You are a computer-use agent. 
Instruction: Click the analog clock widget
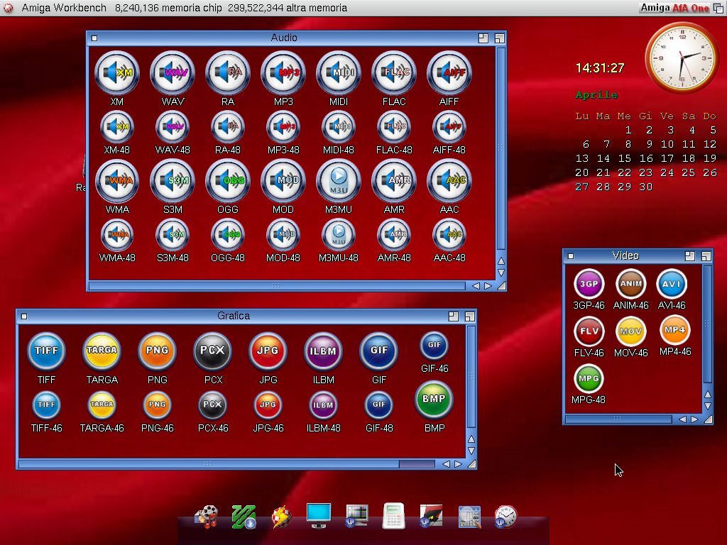tap(682, 57)
